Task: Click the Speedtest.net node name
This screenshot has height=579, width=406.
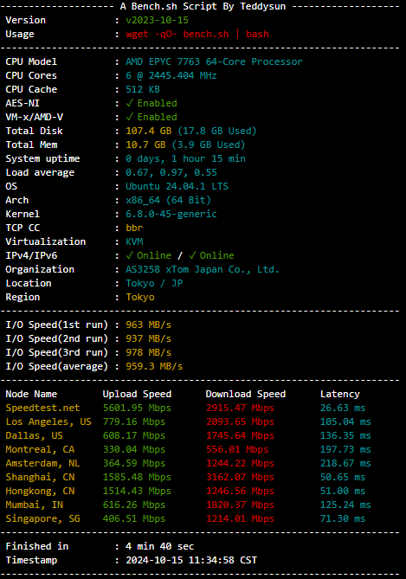Action: point(43,408)
